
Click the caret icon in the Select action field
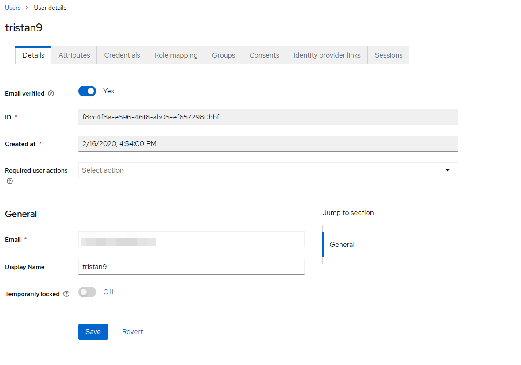(x=448, y=170)
